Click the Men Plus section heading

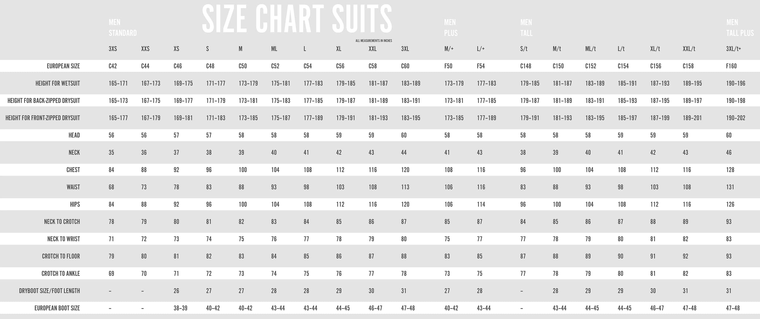[451, 28]
